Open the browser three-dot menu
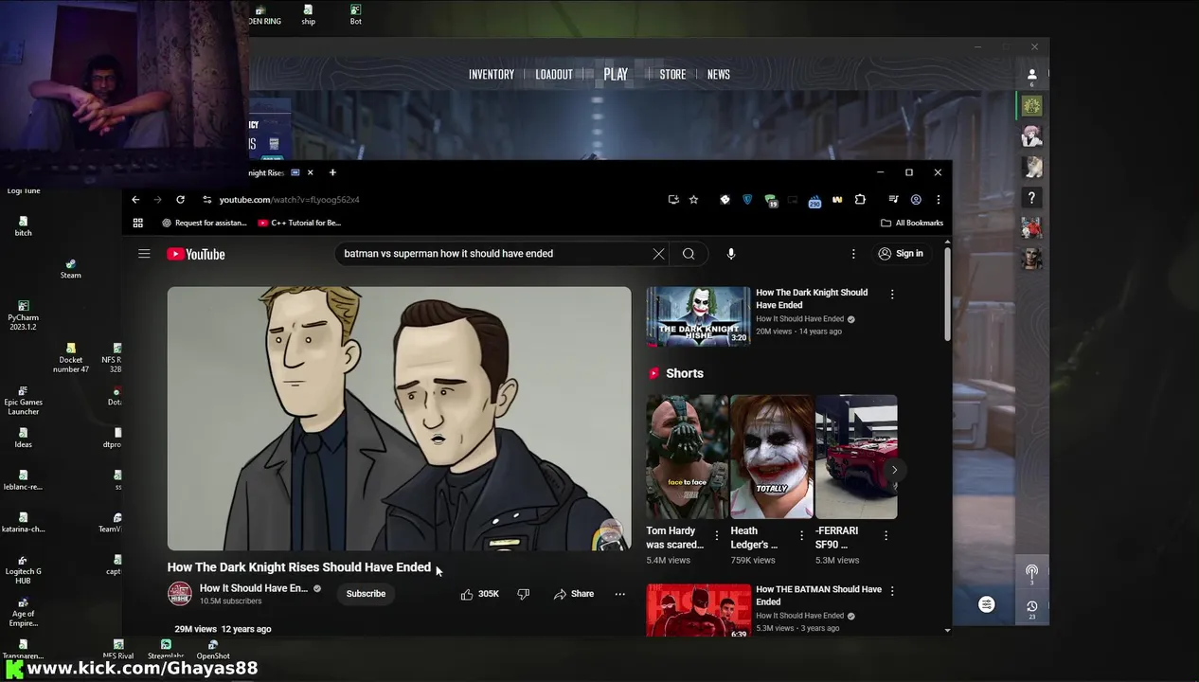 tap(938, 200)
